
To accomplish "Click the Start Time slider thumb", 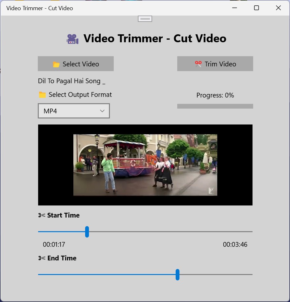I will coord(87,232).
